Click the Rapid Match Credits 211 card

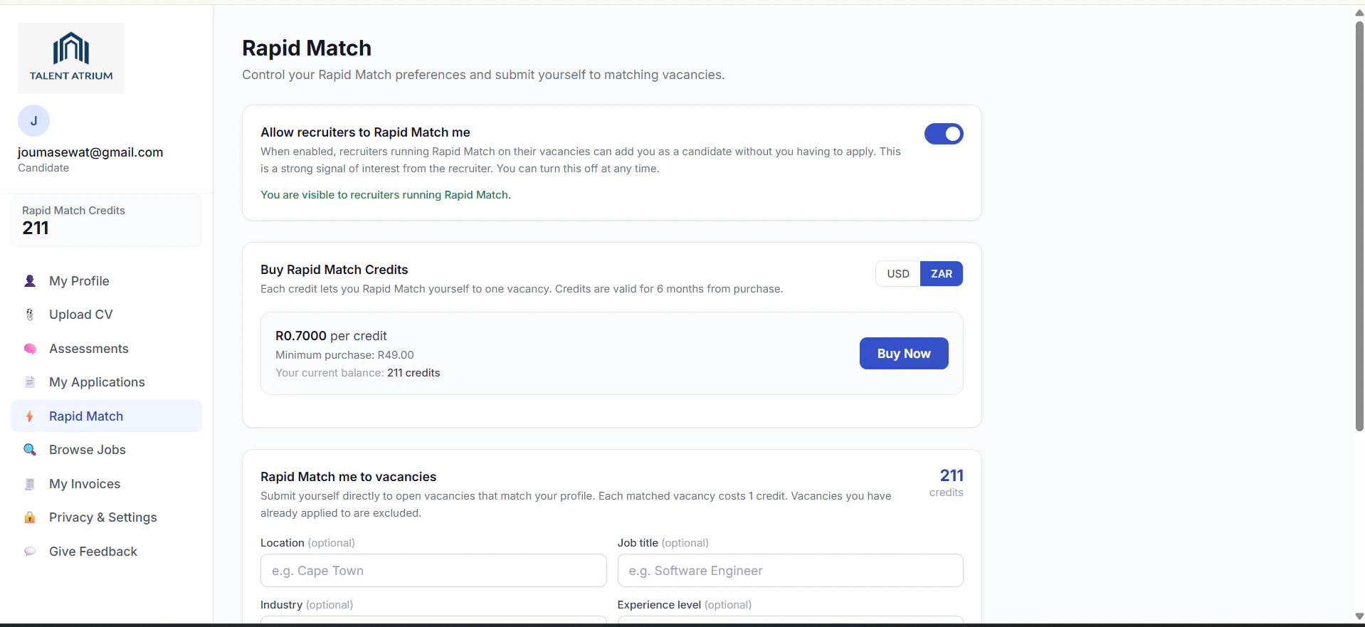[x=106, y=221]
